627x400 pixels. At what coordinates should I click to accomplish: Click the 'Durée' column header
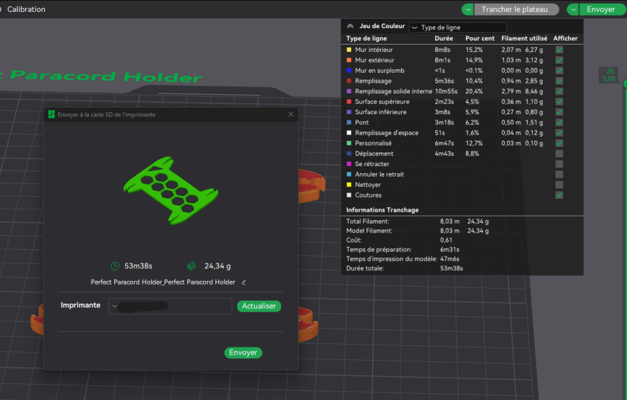[x=444, y=38]
